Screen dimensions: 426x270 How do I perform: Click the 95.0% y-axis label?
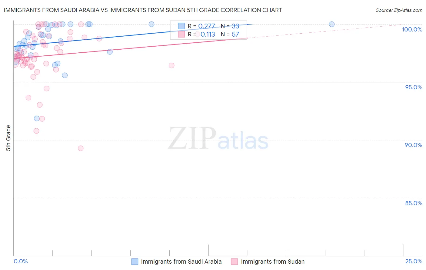click(x=414, y=87)
